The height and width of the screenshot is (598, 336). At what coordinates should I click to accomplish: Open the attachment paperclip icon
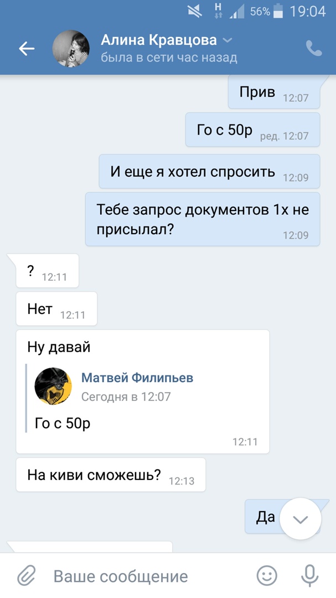27,576
